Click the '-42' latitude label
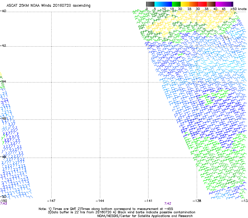The width and height of the screenshot is (248, 218). coord(3,45)
